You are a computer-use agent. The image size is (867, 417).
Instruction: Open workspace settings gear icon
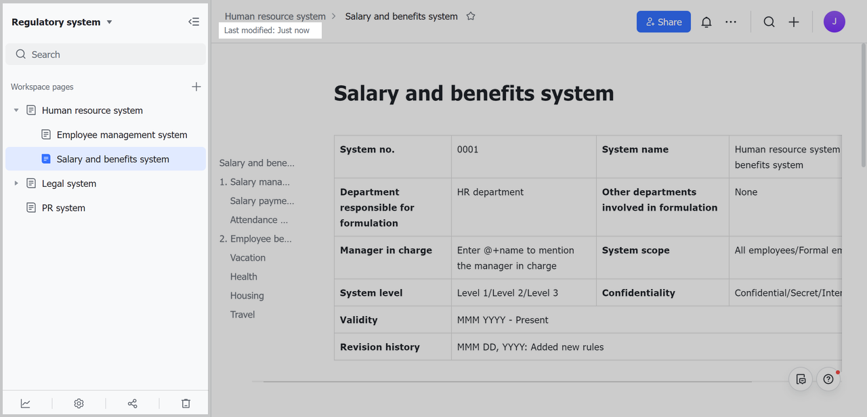(x=79, y=403)
